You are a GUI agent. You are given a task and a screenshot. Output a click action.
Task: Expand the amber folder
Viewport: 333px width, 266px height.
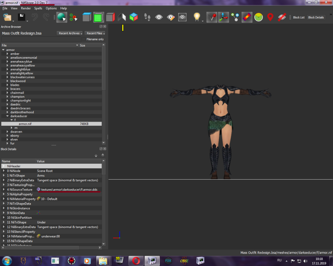pyautogui.click(x=7, y=54)
